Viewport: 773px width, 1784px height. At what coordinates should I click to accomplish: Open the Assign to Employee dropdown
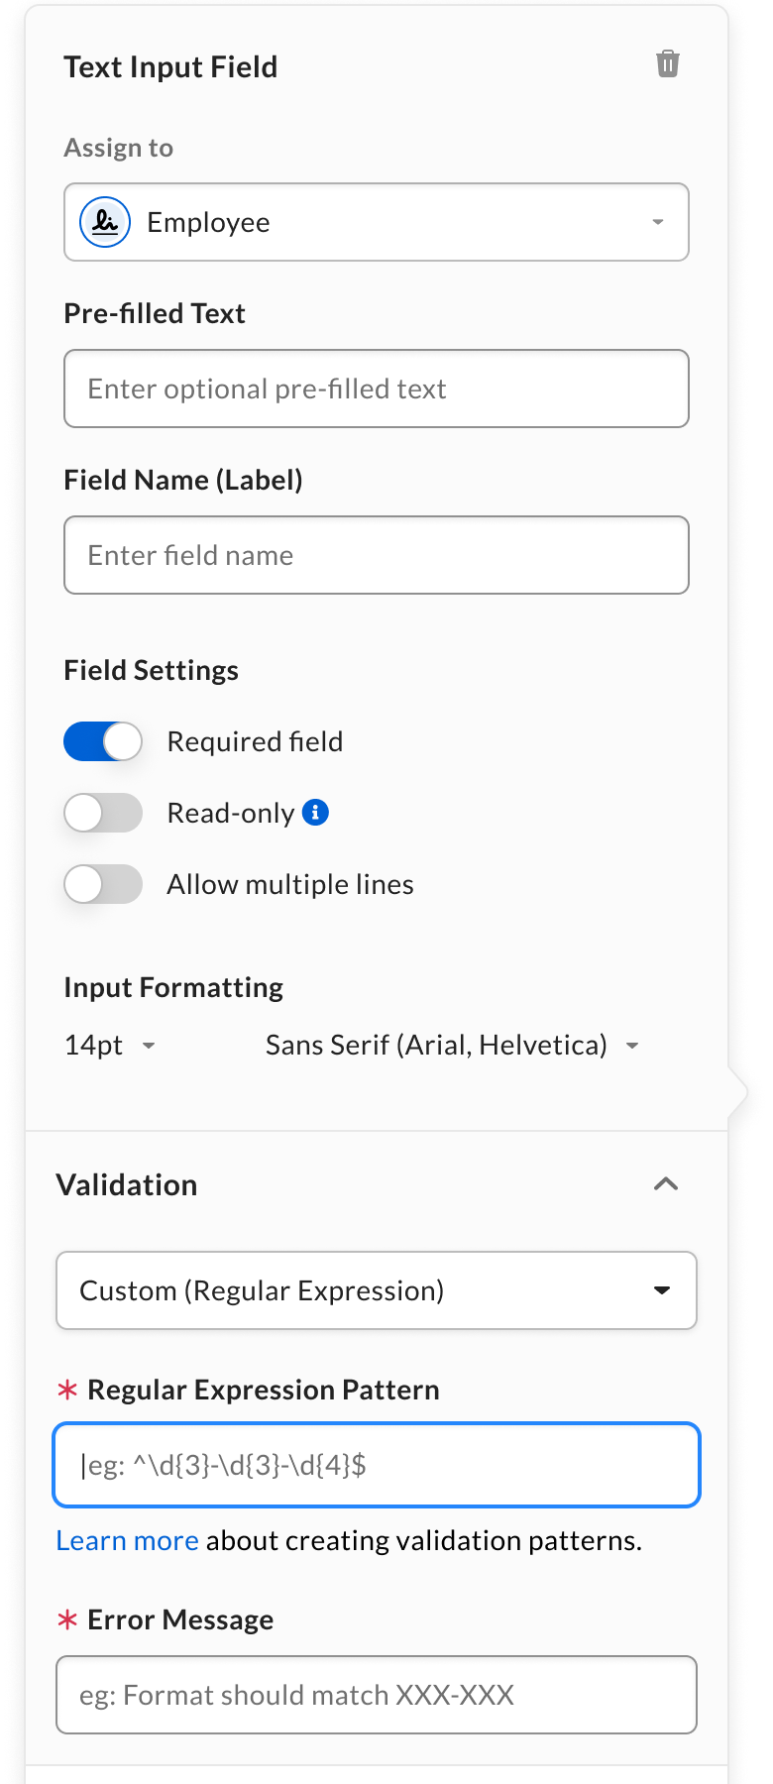click(377, 222)
